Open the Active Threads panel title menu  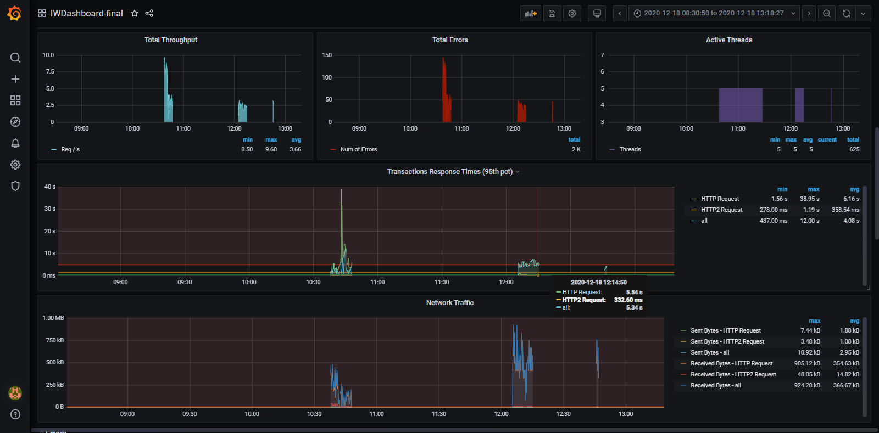coord(729,40)
